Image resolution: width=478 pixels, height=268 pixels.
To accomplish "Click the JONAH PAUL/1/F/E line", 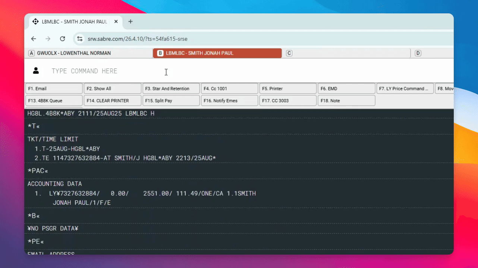I will [x=82, y=203].
